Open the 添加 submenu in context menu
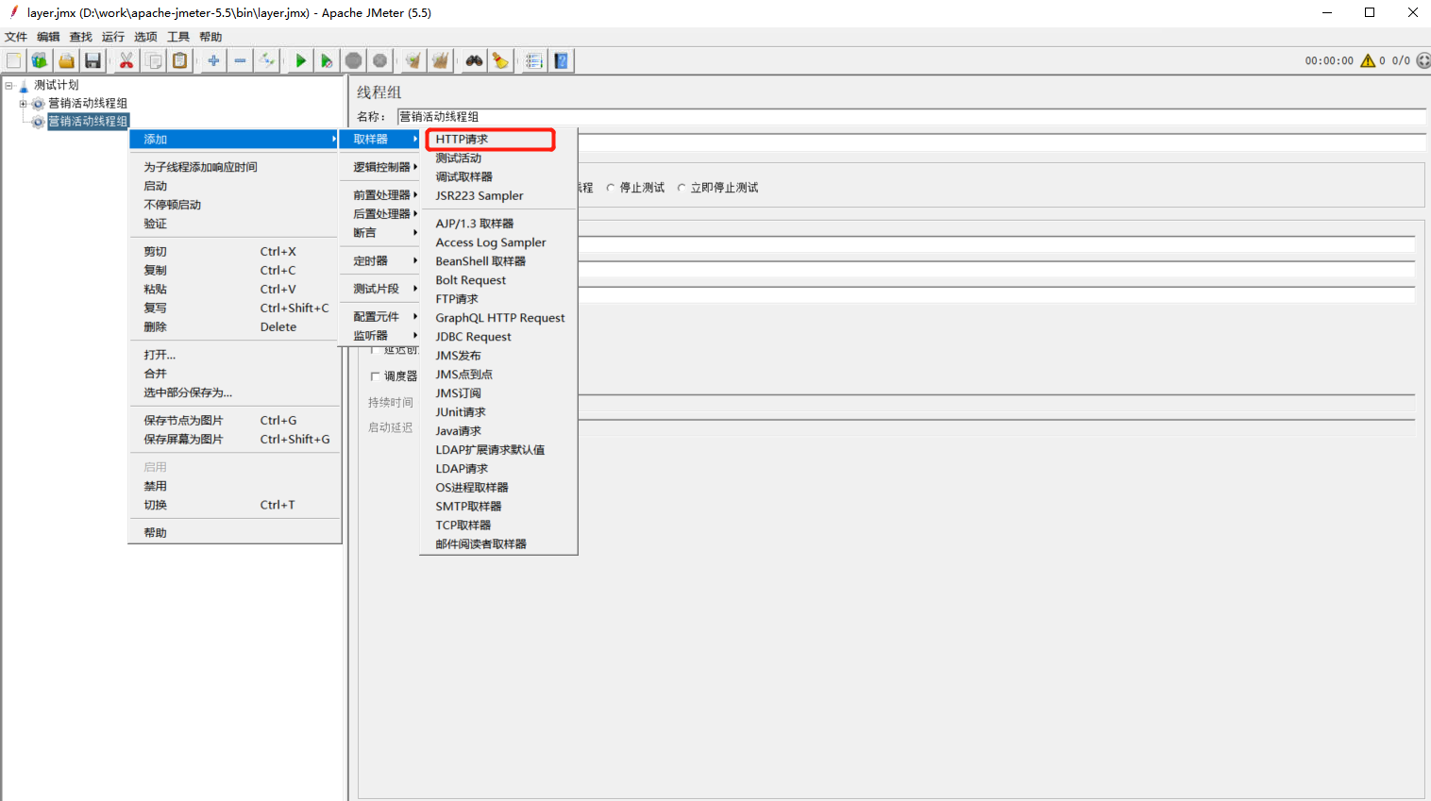The image size is (1431, 801). tap(234, 140)
